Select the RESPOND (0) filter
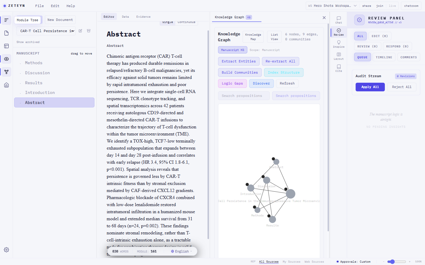The width and height of the screenshot is (425, 265). [x=397, y=47]
